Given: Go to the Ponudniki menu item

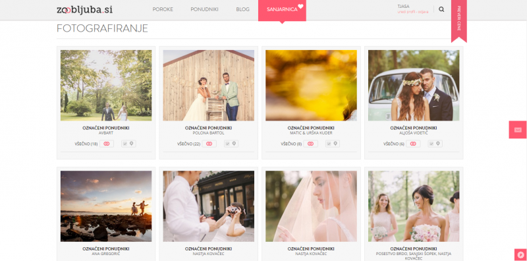Looking at the screenshot, I should [x=205, y=9].
